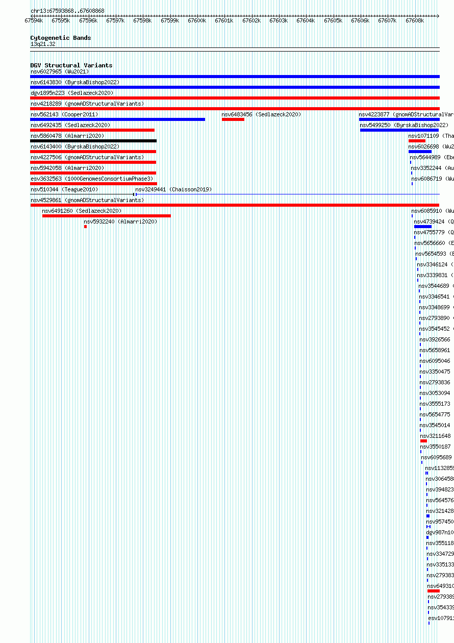Click the red bar under dgv1895n223
Image resolution: width=454 pixels, height=643 pixels.
pyautogui.click(x=235, y=98)
